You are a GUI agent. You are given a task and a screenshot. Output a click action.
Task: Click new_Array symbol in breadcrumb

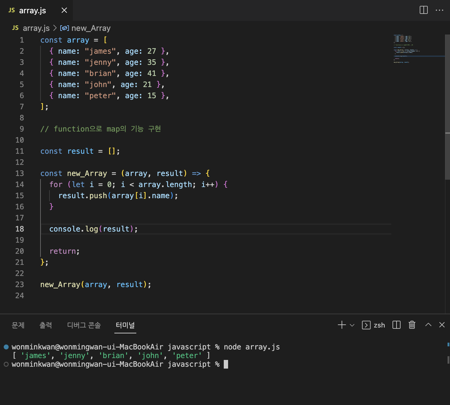coord(91,28)
